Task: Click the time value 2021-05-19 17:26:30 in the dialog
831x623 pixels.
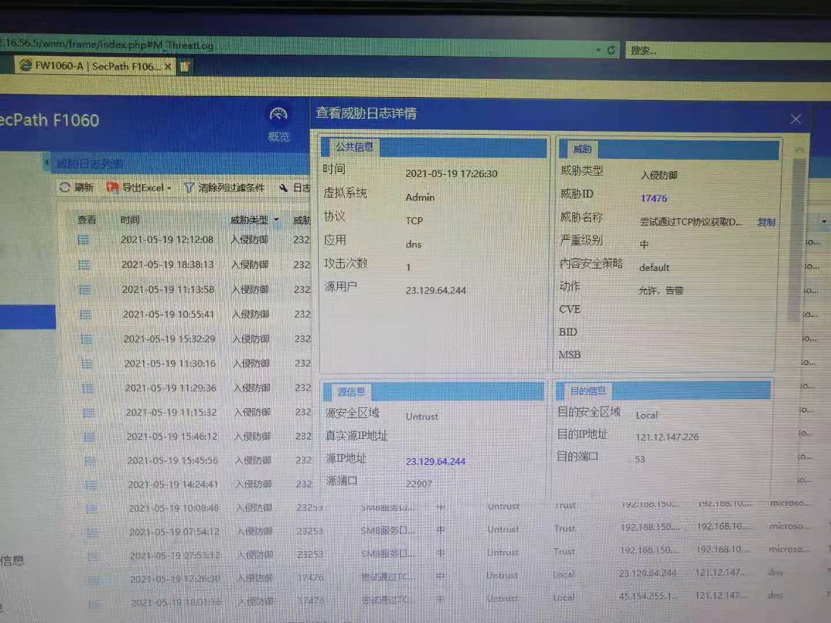Action: tap(451, 174)
